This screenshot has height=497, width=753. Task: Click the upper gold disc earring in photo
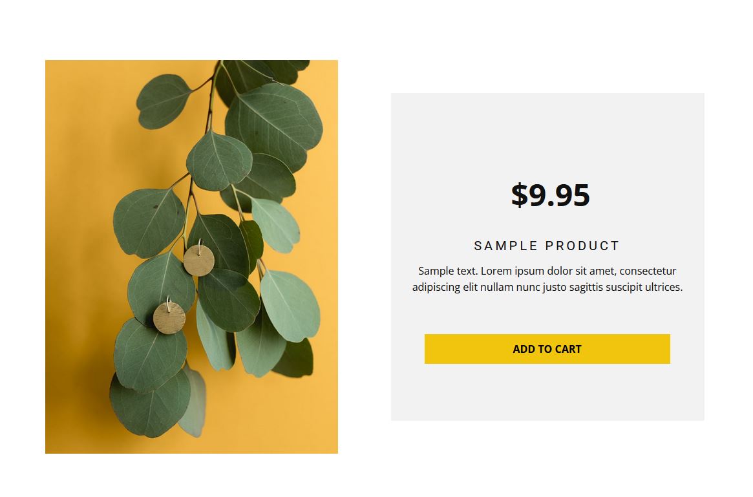(x=199, y=260)
